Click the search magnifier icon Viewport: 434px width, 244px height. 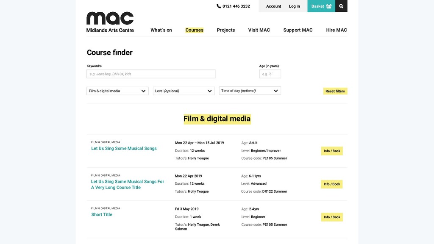(341, 6)
